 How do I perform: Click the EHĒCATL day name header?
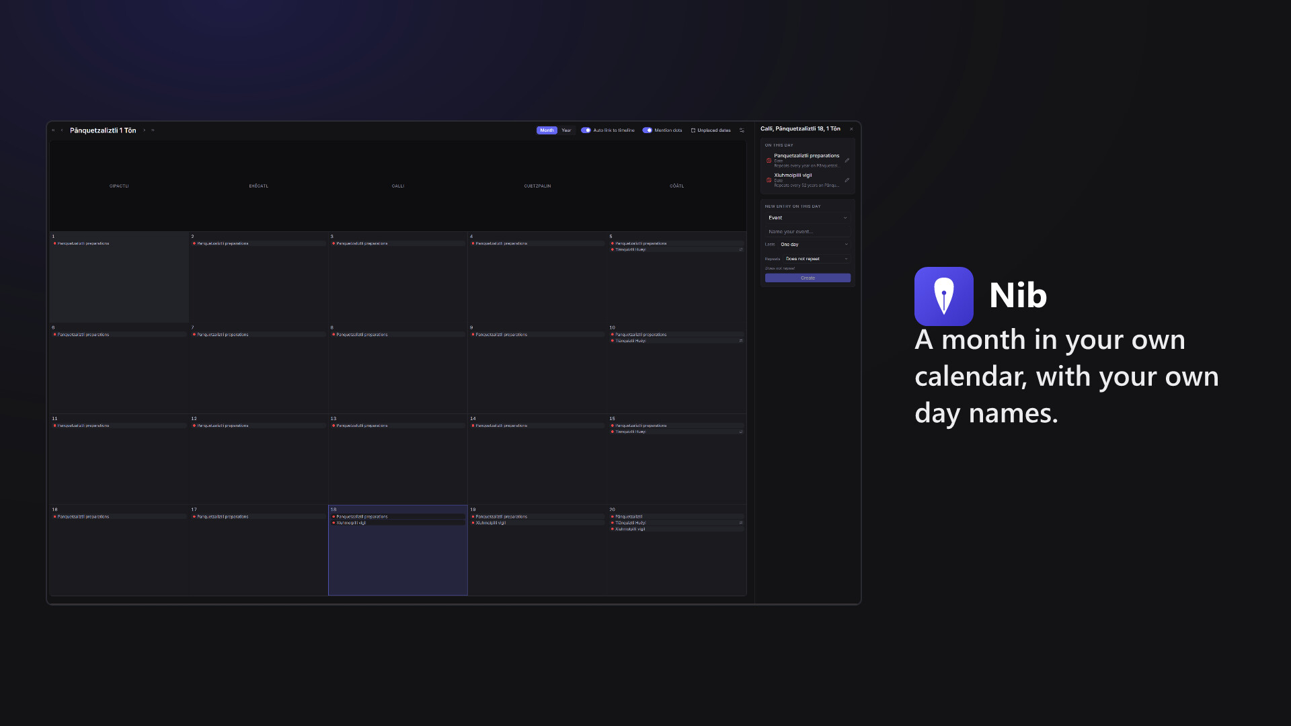(259, 186)
